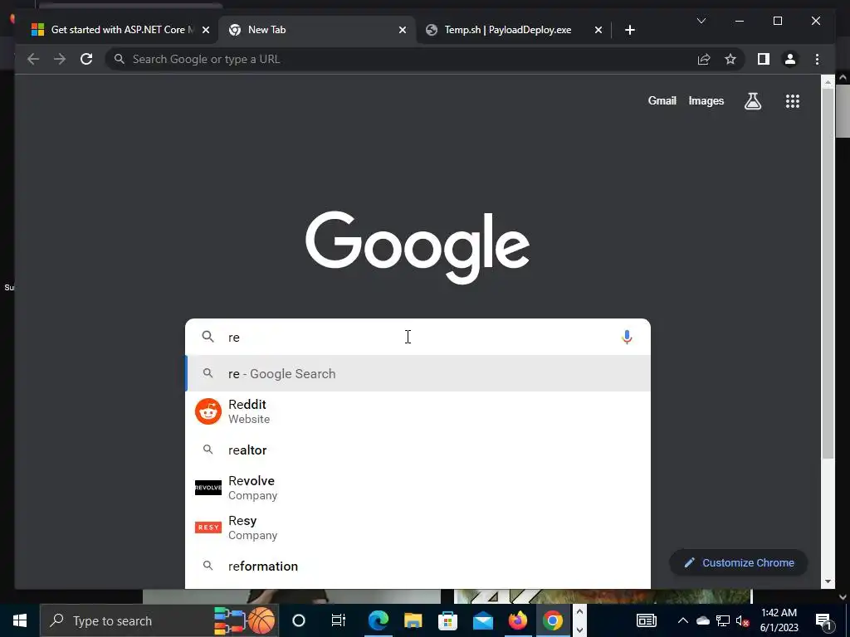Click the page scrollbar down arrow
Viewport: 850px width, 637px height.
pyautogui.click(x=828, y=581)
